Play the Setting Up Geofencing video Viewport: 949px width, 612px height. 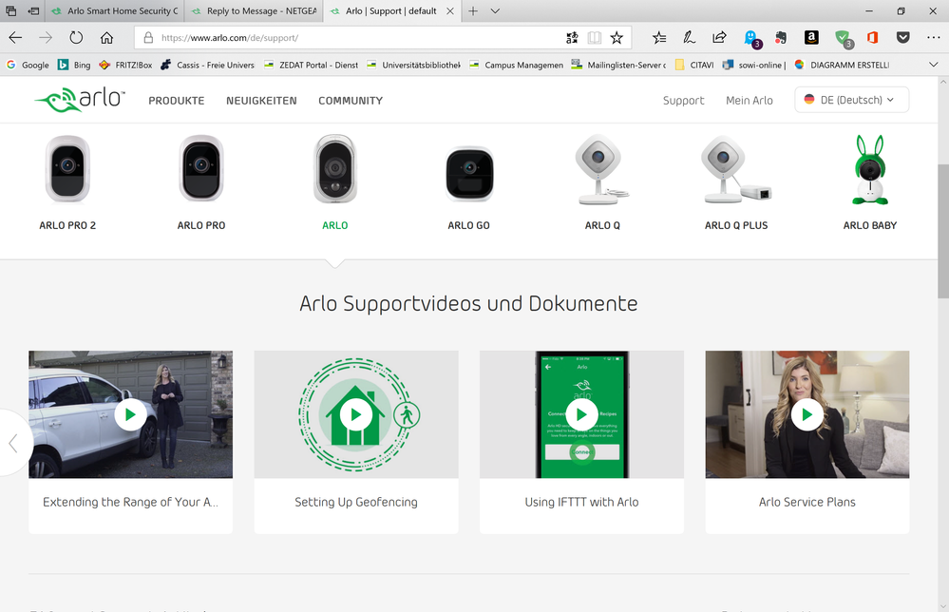tap(356, 414)
